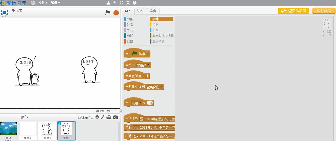
Task: Click the value 10 input field
Action: pos(150,103)
